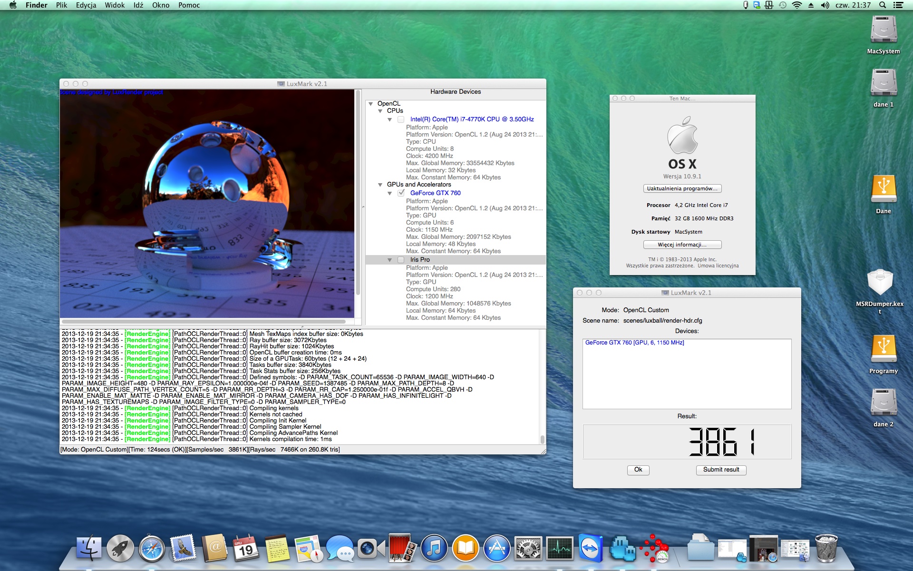The width and height of the screenshot is (913, 571).
Task: Click log panel vertical scrollbar thumb
Action: point(542,439)
